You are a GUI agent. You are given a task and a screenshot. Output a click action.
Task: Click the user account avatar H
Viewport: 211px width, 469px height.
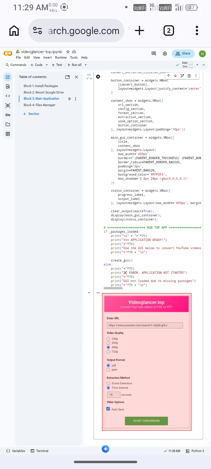(x=202, y=54)
